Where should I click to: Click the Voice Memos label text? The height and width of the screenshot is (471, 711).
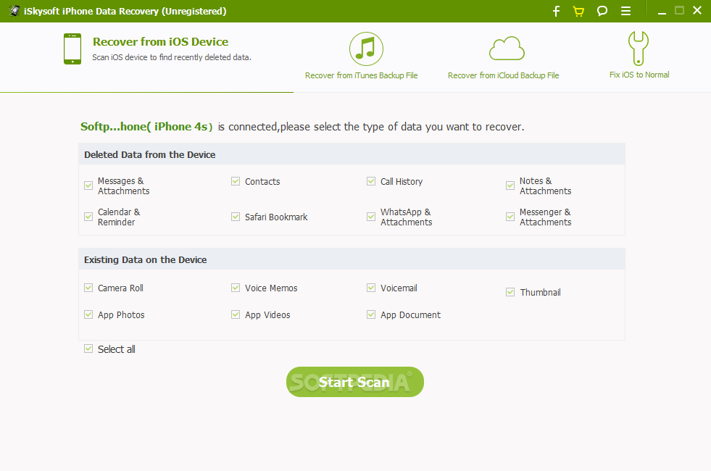point(271,288)
